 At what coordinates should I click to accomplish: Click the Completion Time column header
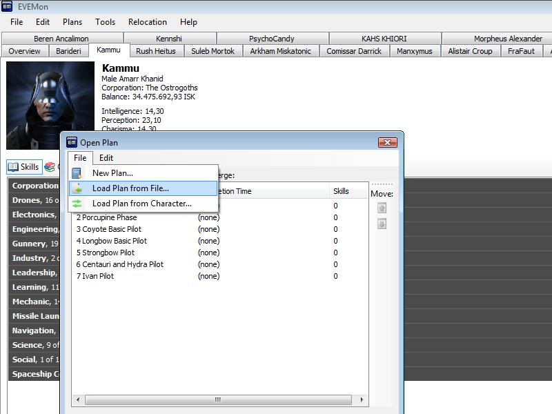point(273,191)
